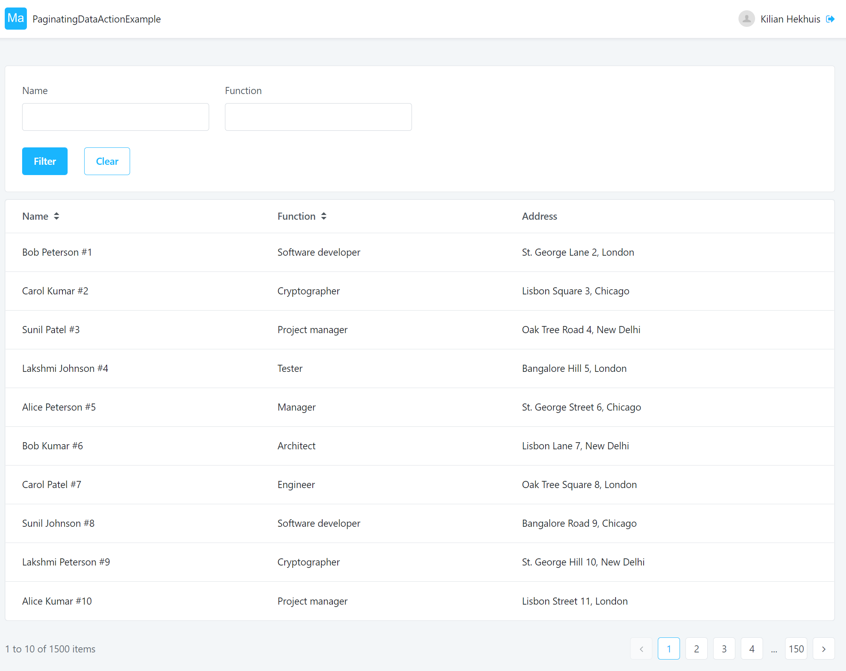Click the user avatar image
The width and height of the screenshot is (846, 671).
pos(746,18)
